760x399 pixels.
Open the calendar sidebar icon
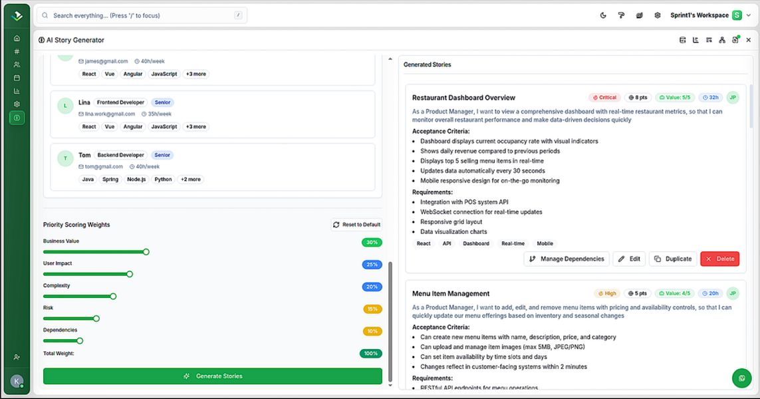coord(17,78)
